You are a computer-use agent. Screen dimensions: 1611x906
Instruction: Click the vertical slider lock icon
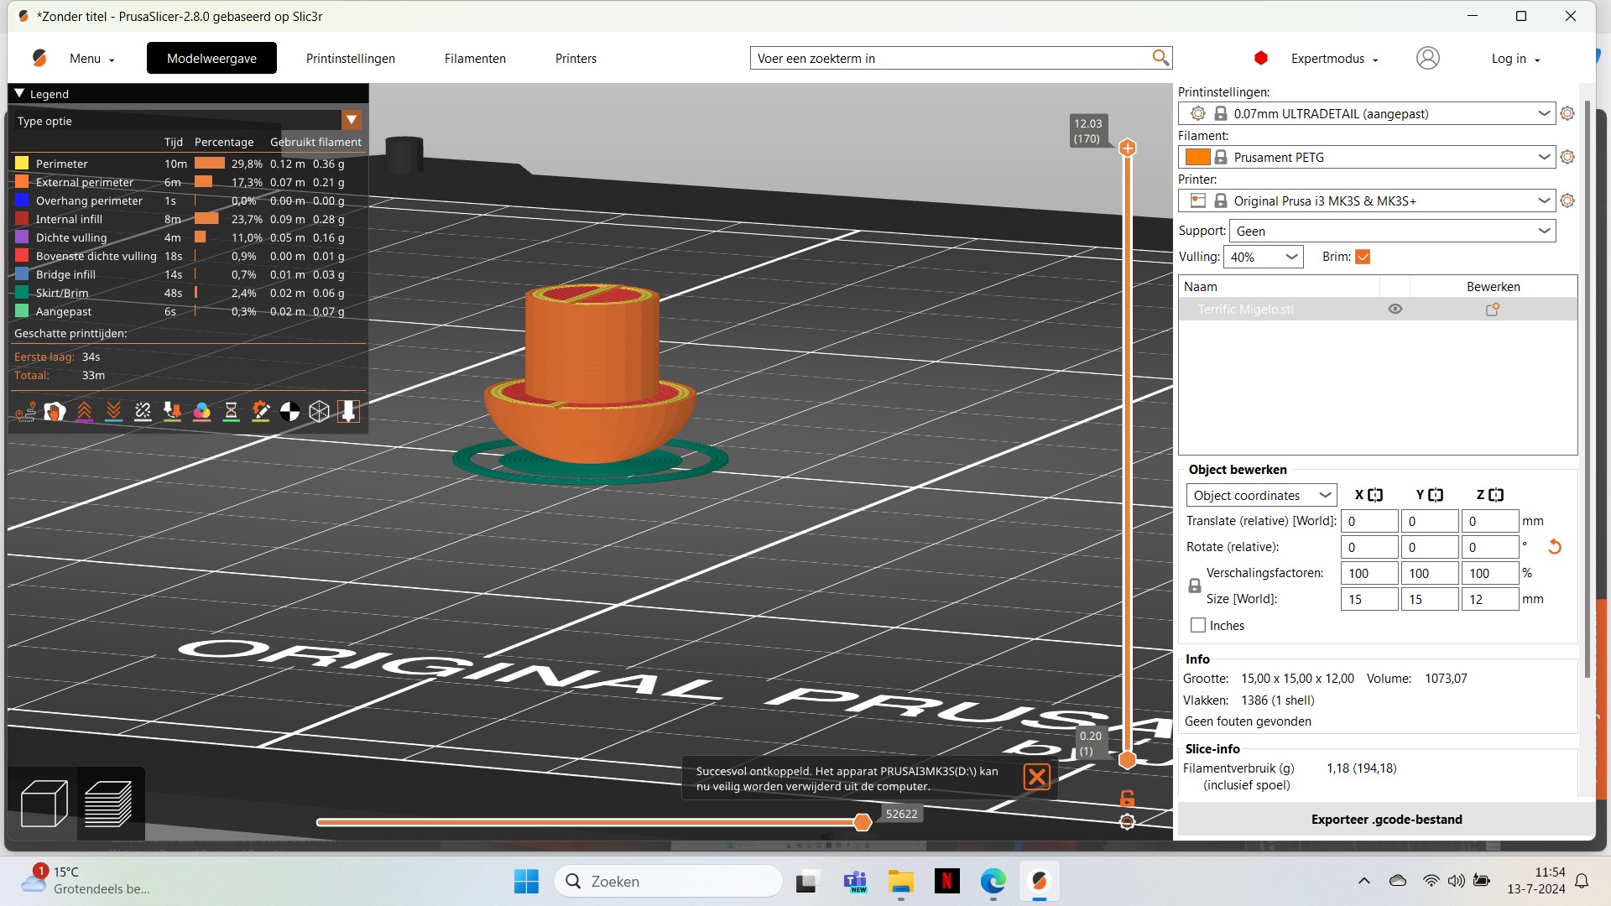coord(1127,798)
